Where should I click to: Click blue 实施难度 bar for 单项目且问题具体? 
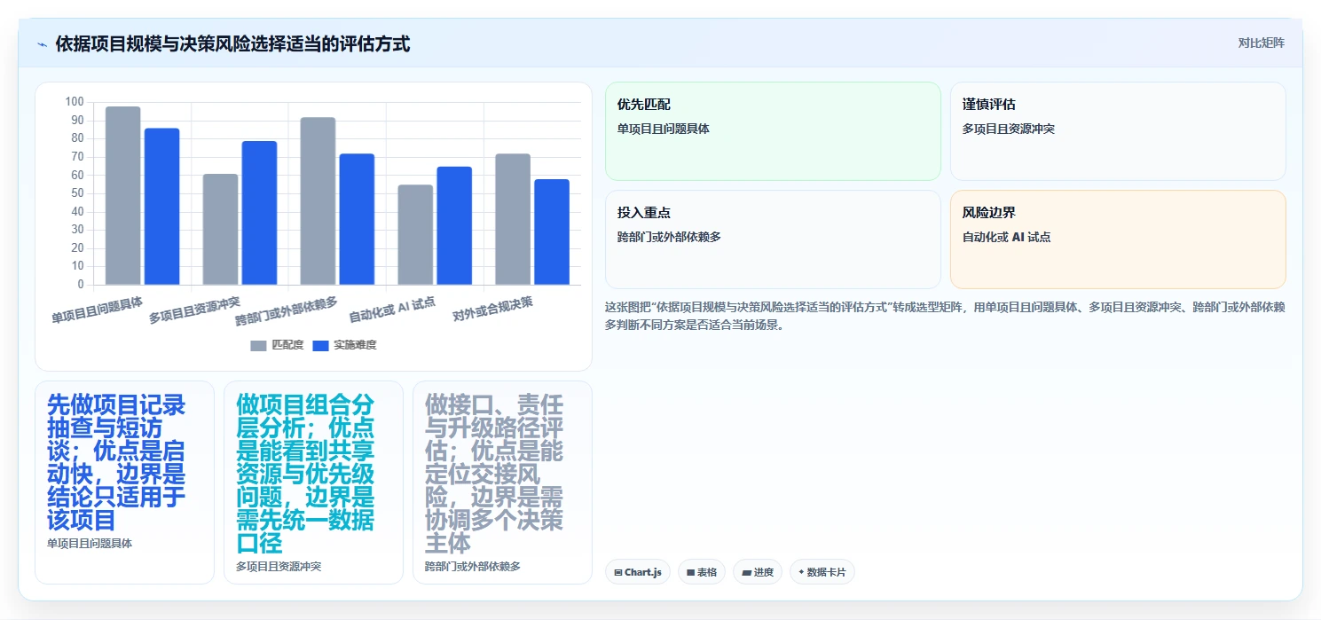(162, 207)
